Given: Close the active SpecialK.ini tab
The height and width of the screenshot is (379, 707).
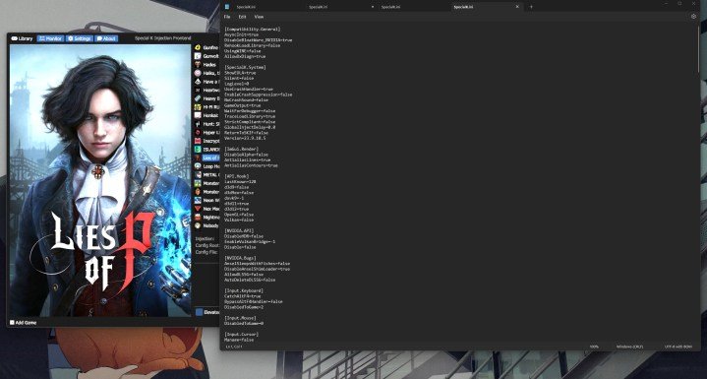Looking at the screenshot, I should pos(517,7).
